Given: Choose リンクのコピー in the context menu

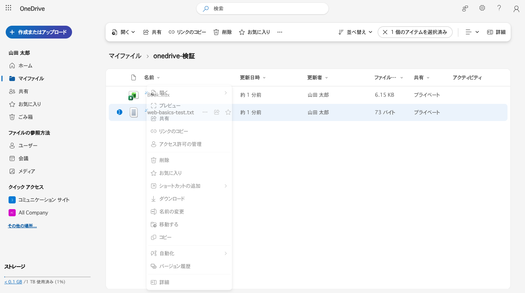Looking at the screenshot, I should tap(189, 131).
